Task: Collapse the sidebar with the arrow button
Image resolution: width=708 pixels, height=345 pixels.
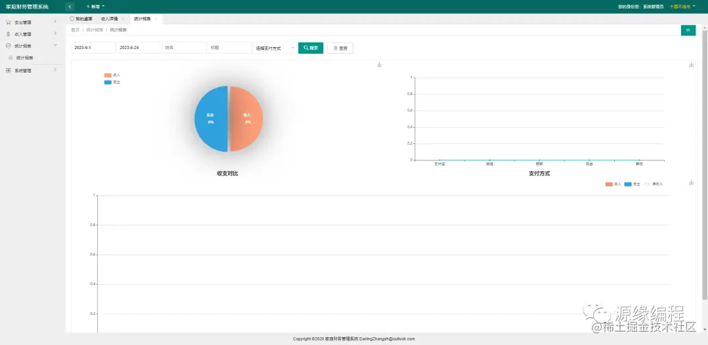Action: [69, 7]
